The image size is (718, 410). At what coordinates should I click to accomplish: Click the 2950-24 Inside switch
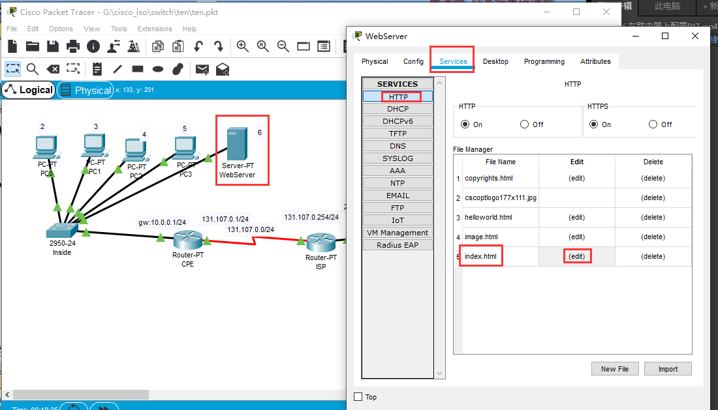[x=62, y=230]
